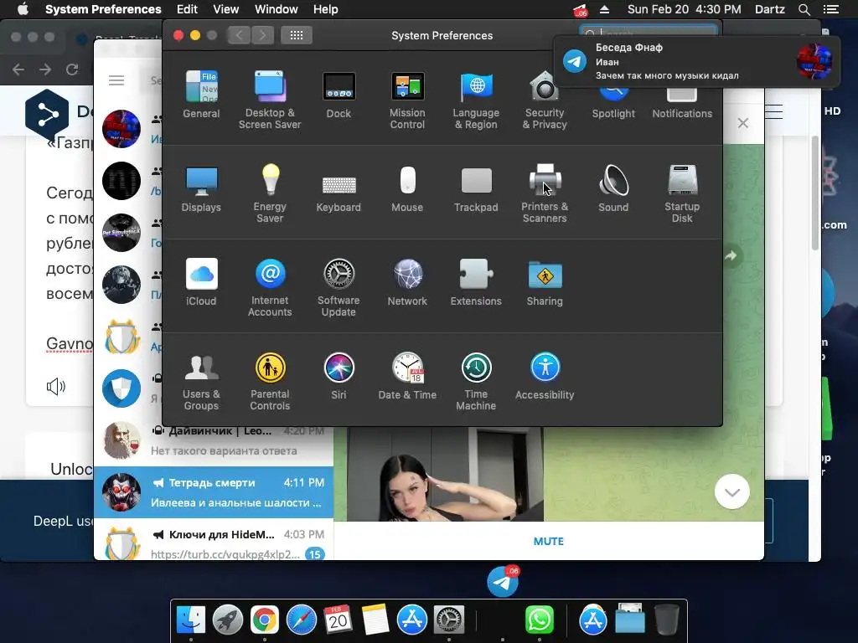Open Printers & Scanners pane
Image resolution: width=858 pixels, height=643 pixels.
click(x=545, y=193)
